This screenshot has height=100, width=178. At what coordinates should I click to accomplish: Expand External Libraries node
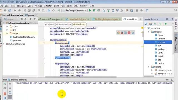click(x=4, y=44)
